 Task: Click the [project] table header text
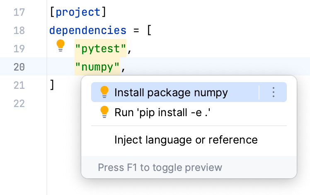coord(78,12)
